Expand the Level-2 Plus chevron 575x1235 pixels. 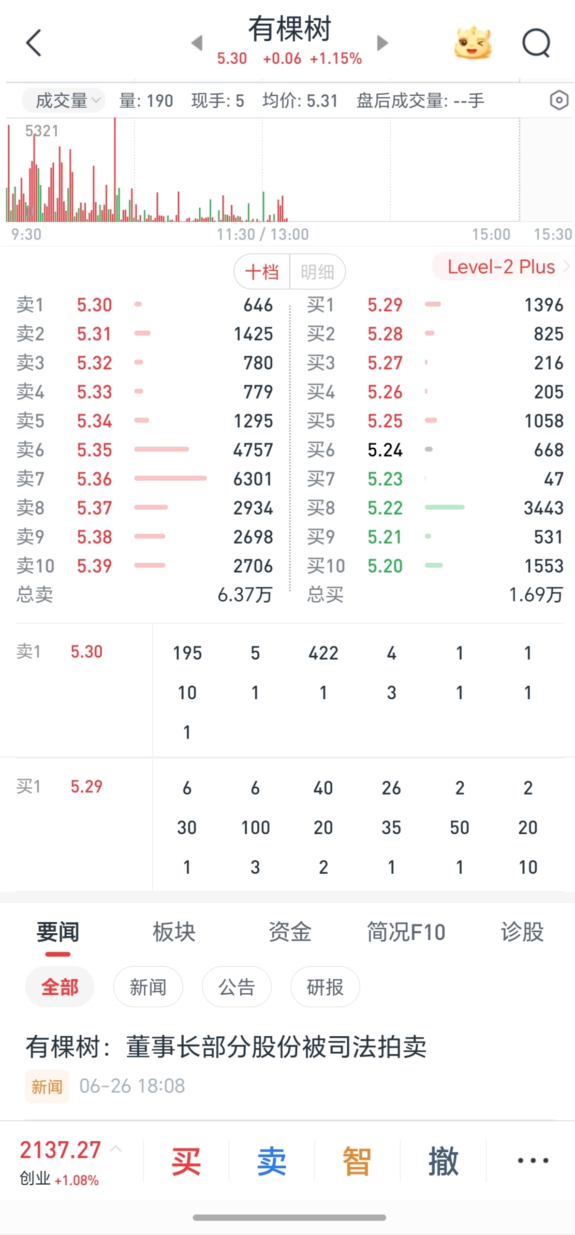[567, 266]
